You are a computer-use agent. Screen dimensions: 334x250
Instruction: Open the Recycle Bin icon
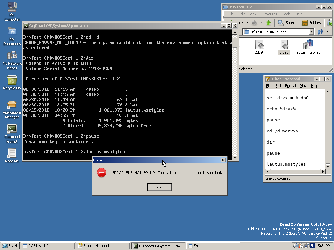point(12,80)
